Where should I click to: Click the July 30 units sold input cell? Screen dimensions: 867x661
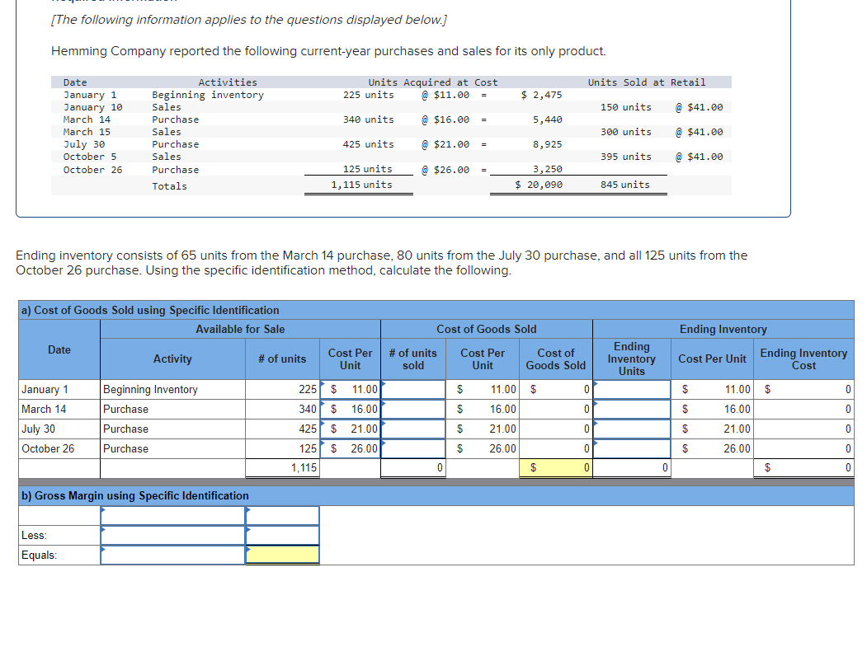tap(412, 429)
